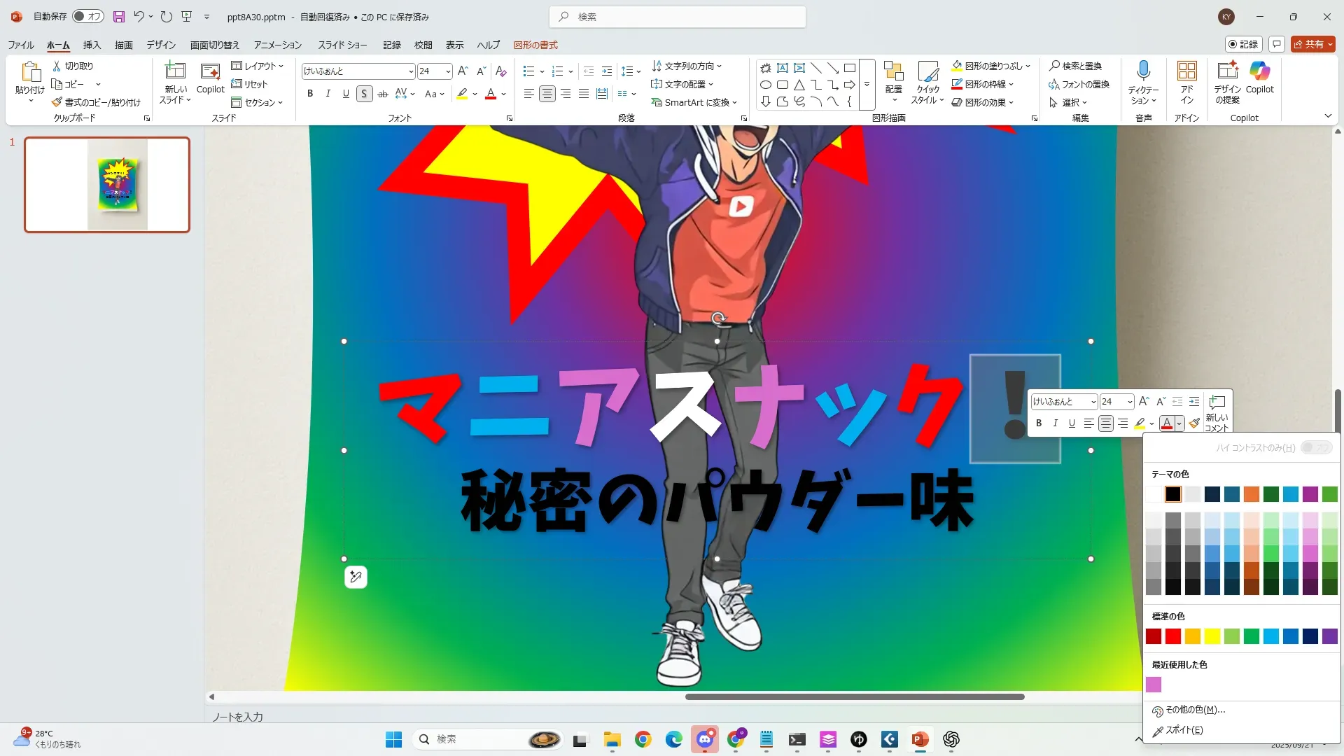Open the mini toolbar font size dropdown

[1129, 402]
